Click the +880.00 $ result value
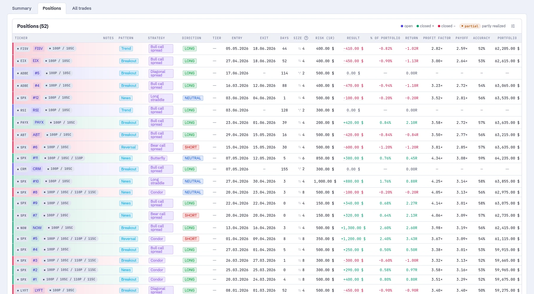The width and height of the screenshot is (534, 294). (353, 181)
